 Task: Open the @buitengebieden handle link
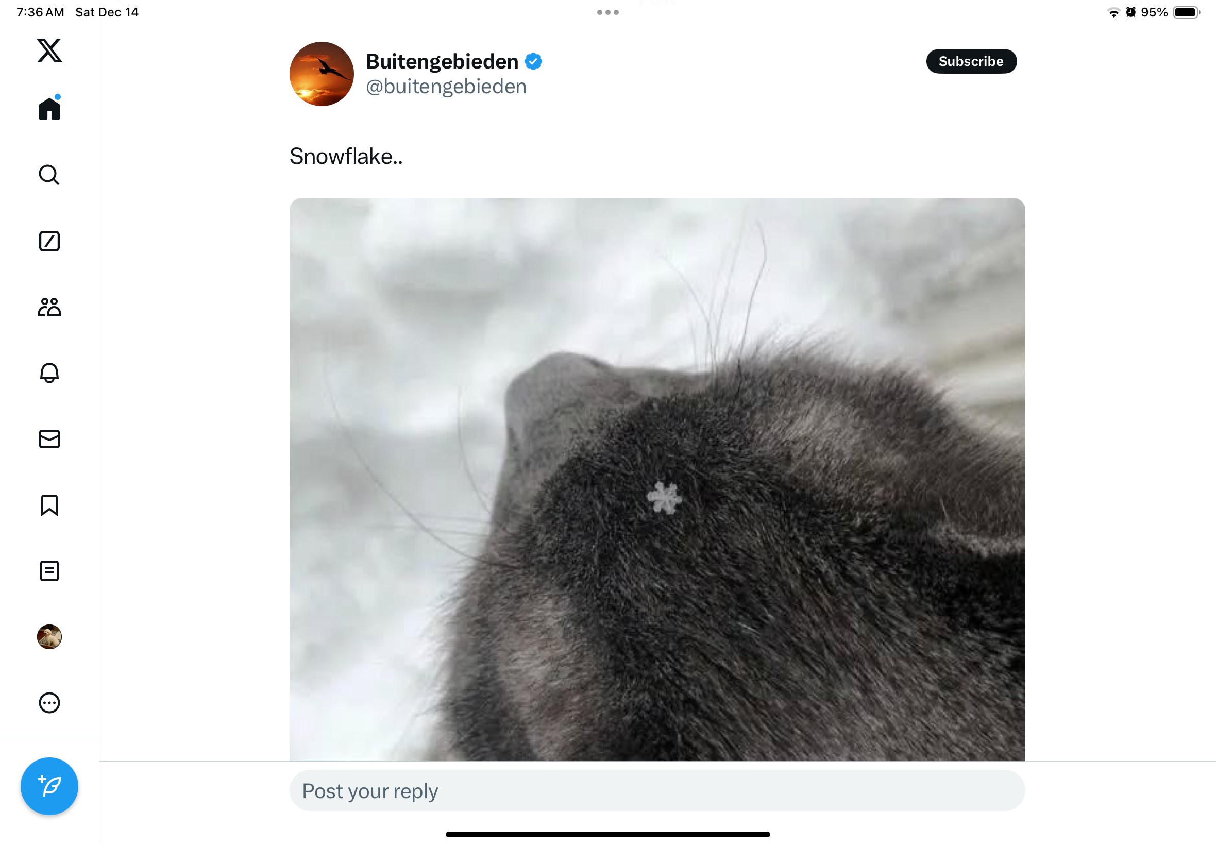446,86
